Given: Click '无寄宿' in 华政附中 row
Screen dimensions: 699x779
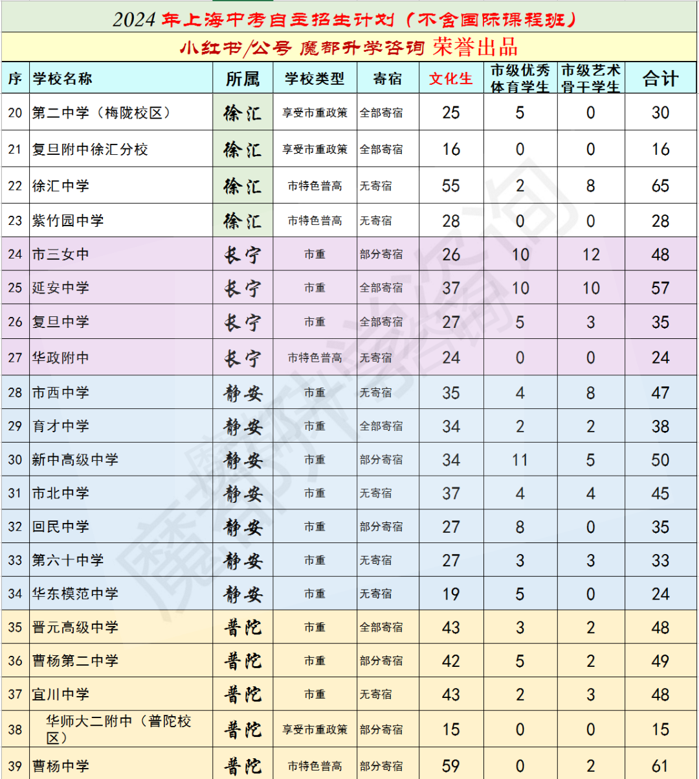Looking at the screenshot, I should (x=375, y=358).
